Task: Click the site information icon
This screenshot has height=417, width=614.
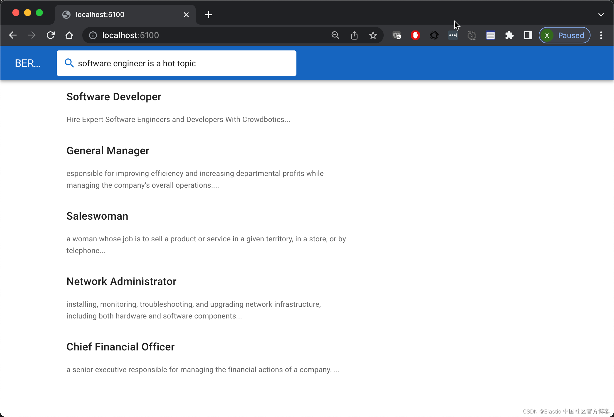Action: [x=93, y=35]
